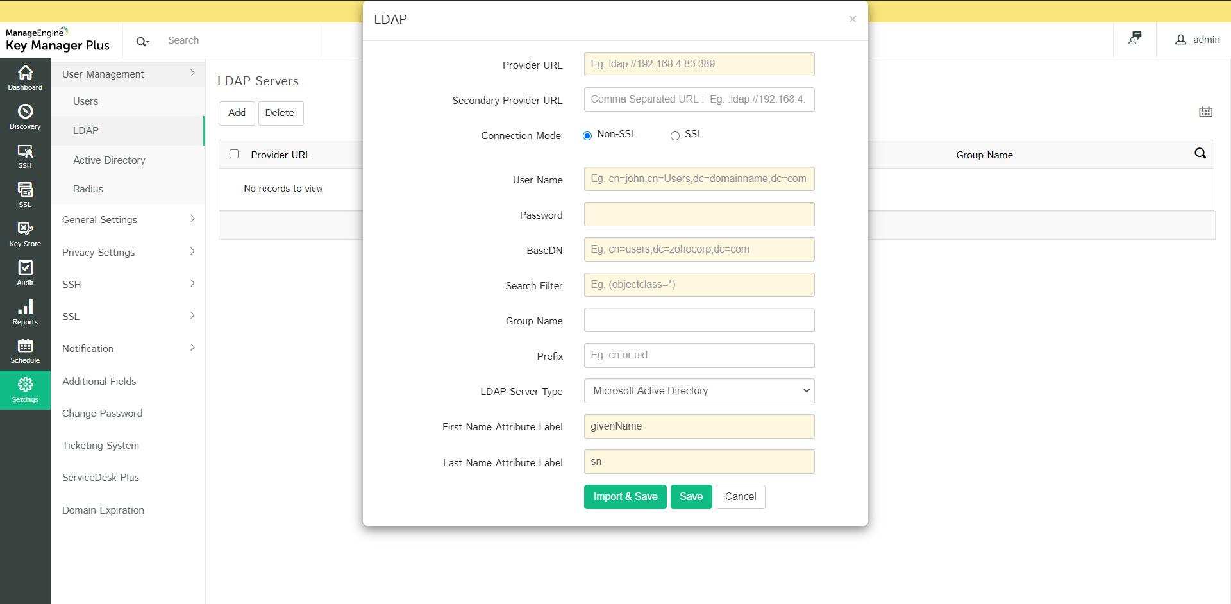1231x604 pixels.
Task: Select the Radius menu item
Action: (x=88, y=189)
